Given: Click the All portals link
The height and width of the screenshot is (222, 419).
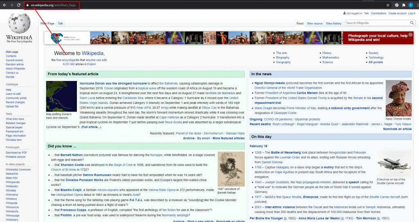Looking at the screenshot, I should pos(376,62).
